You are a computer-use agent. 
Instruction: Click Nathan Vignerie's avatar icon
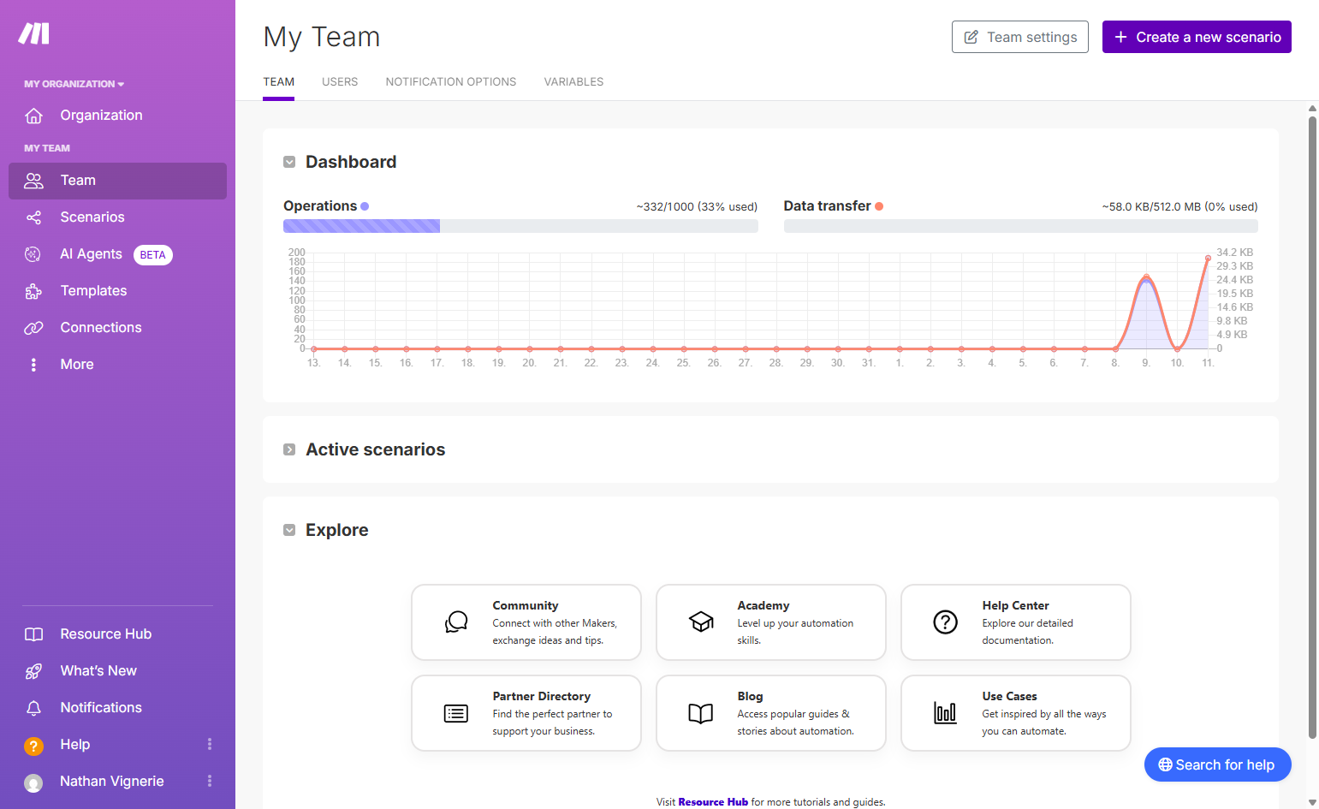pos(33,782)
